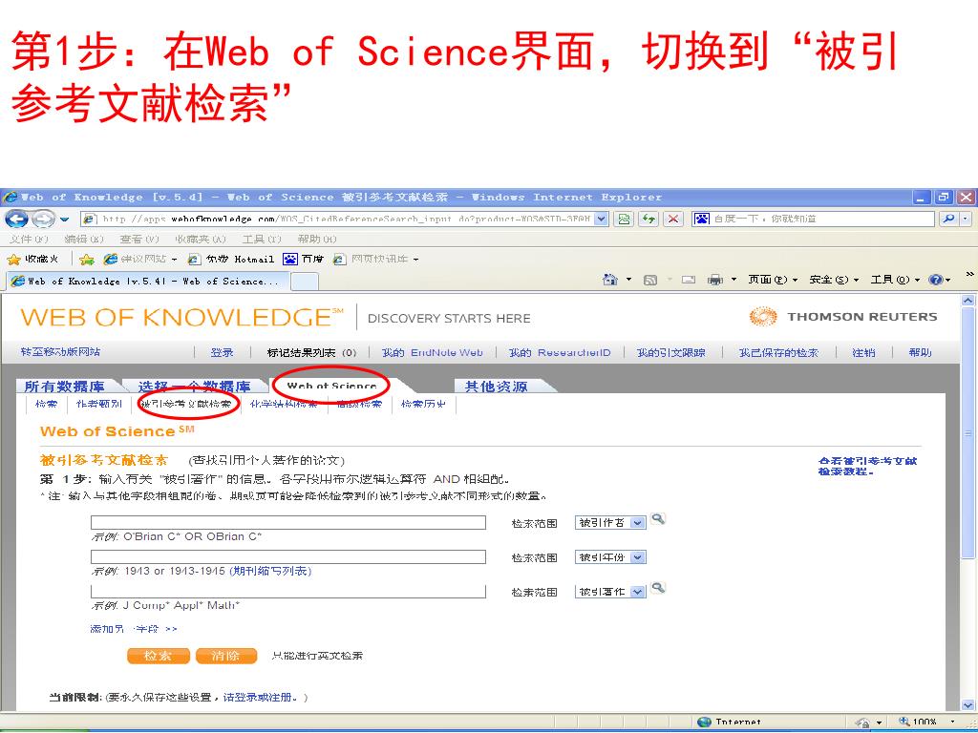This screenshot has width=978, height=733.
Task: Open the 工具(T) menu in menu bar
Action: click(x=262, y=239)
